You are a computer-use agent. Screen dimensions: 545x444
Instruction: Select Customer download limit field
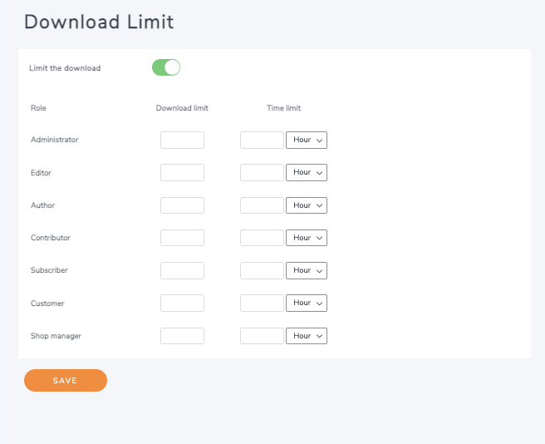[182, 303]
